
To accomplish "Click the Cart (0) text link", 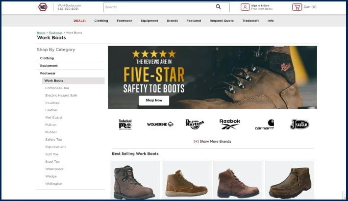I will [310, 7].
